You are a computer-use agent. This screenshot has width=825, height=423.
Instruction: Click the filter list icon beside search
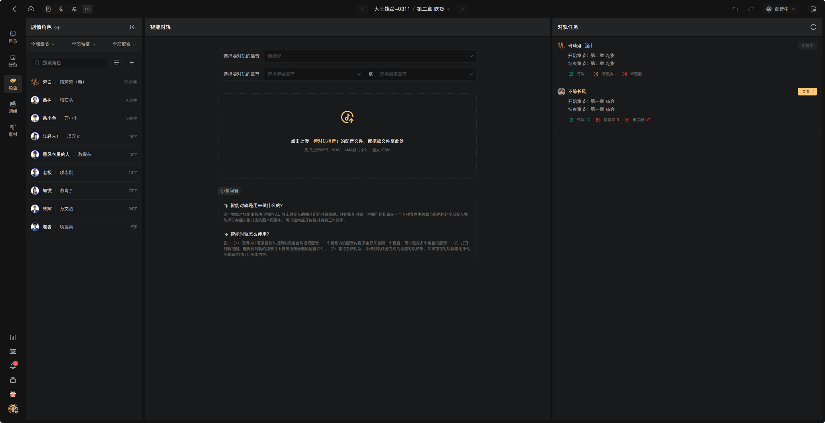(116, 63)
